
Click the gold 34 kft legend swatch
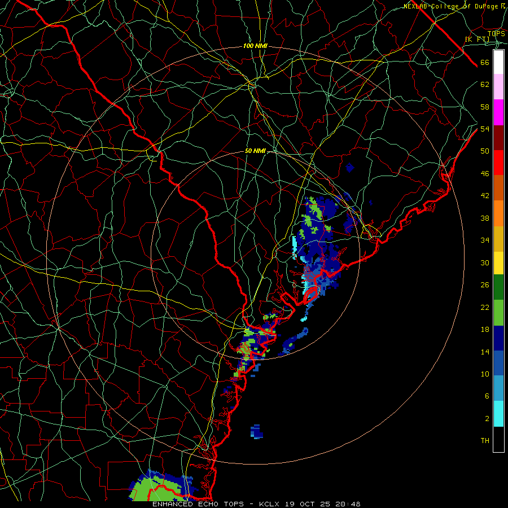click(x=498, y=239)
